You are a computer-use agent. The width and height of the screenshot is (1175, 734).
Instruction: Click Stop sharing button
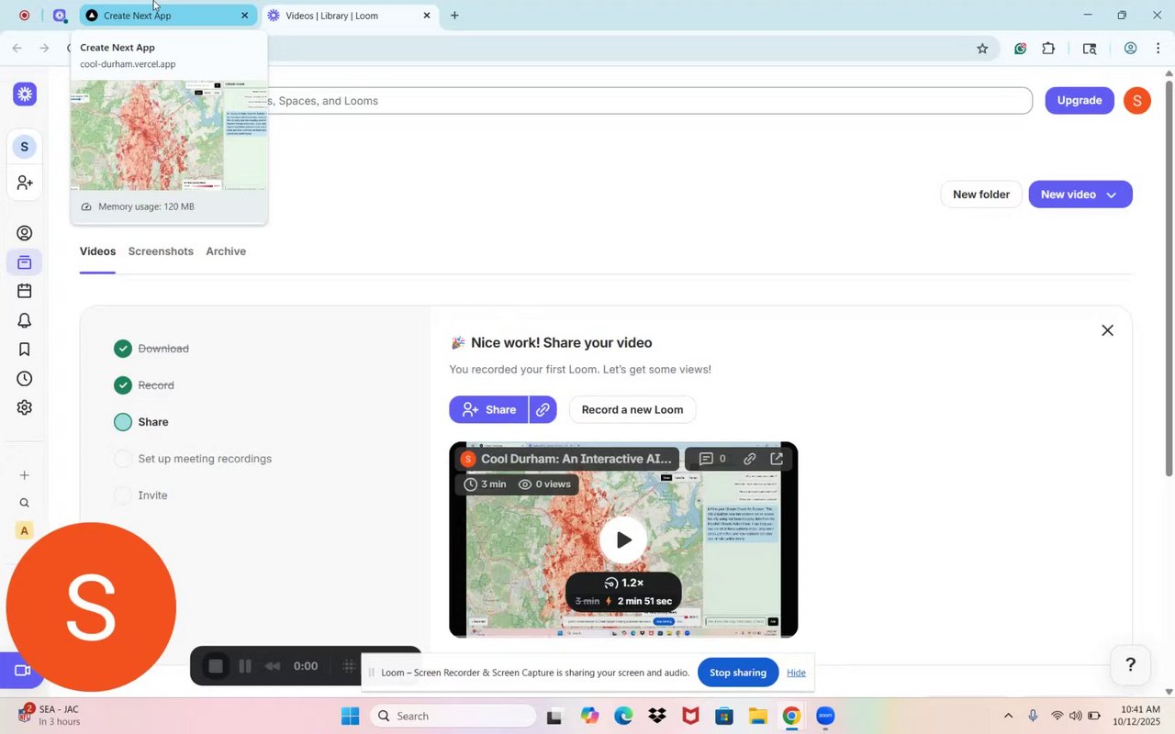[738, 673]
